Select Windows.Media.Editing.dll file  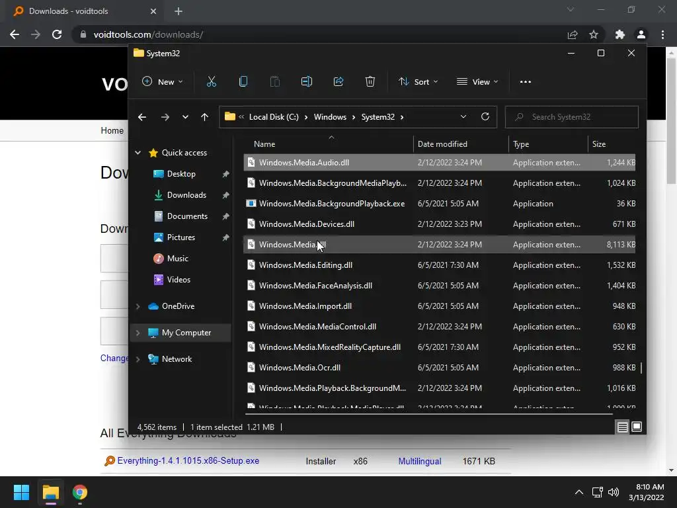click(440, 265)
